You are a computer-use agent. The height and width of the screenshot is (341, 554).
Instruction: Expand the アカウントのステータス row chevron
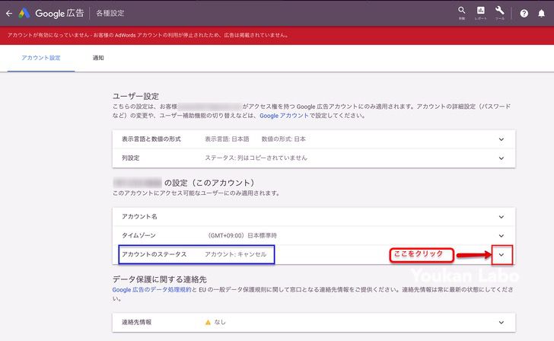pos(501,254)
